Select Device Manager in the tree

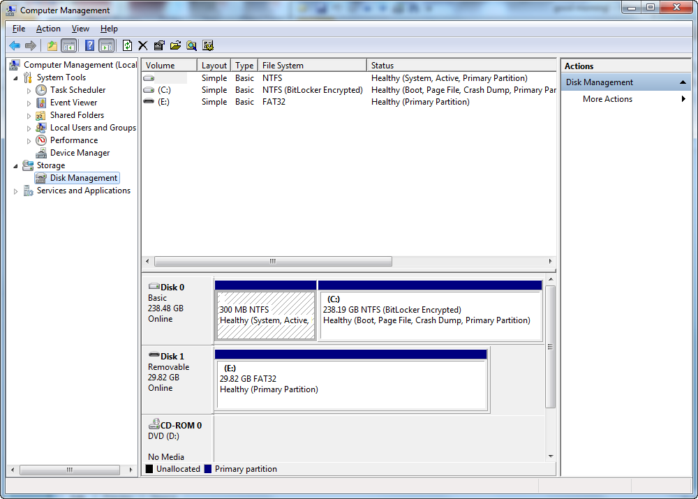click(80, 153)
